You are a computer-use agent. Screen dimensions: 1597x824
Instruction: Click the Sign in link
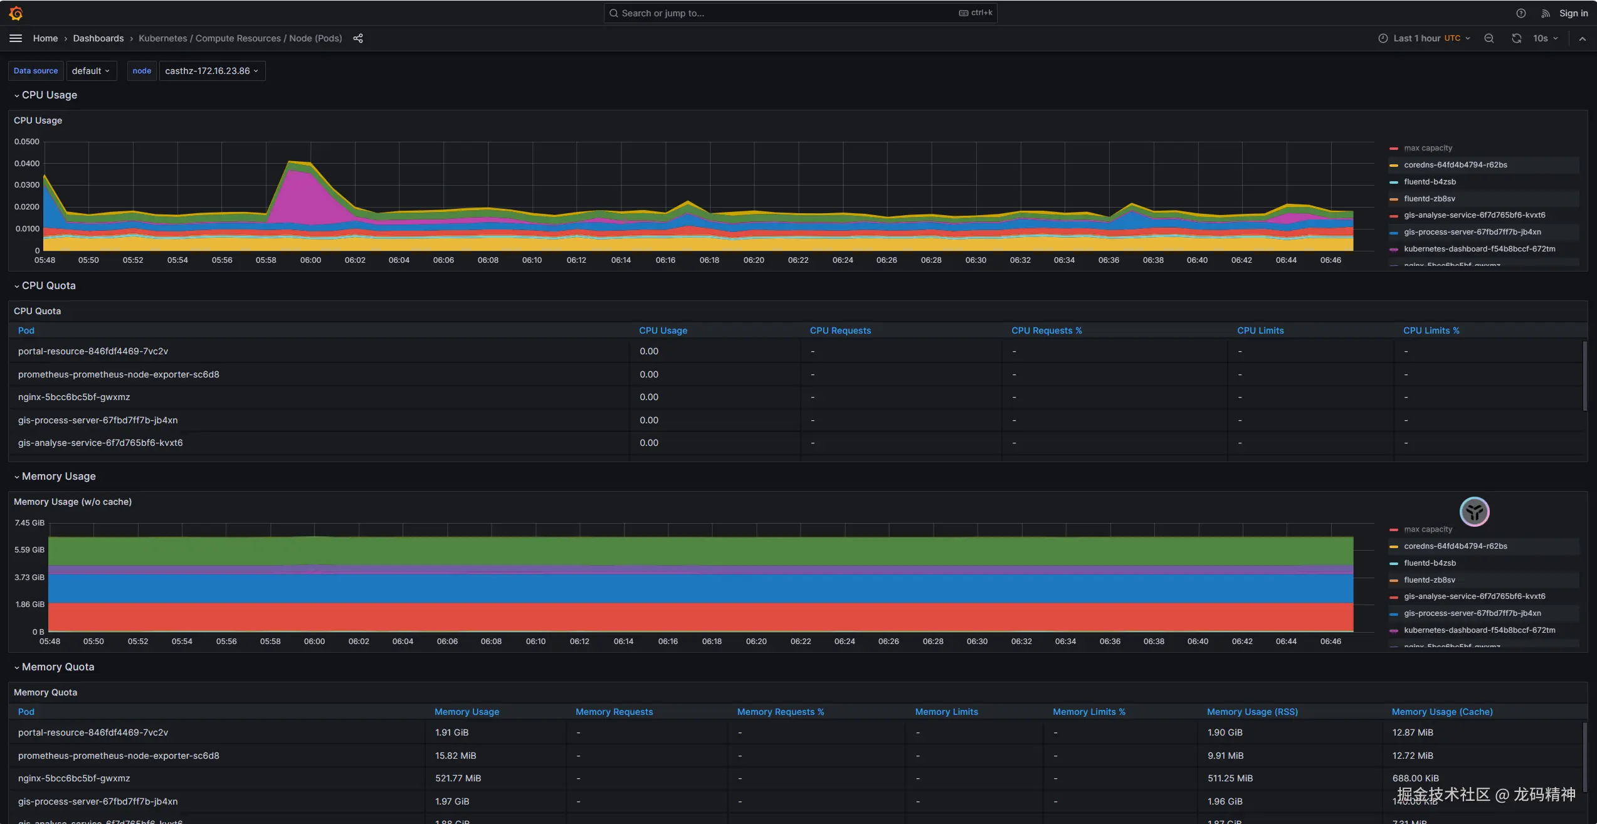(1573, 13)
